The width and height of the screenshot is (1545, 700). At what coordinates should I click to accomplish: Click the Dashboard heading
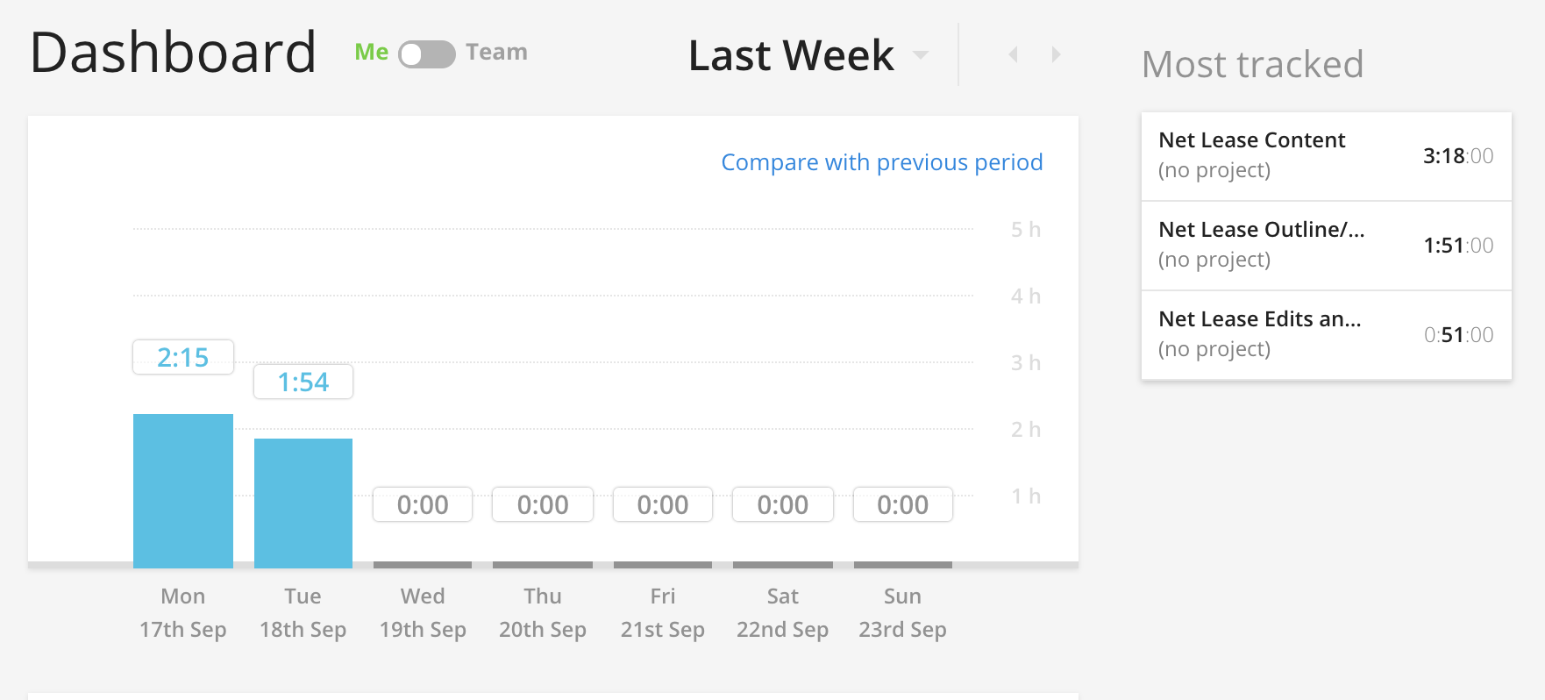tap(172, 53)
